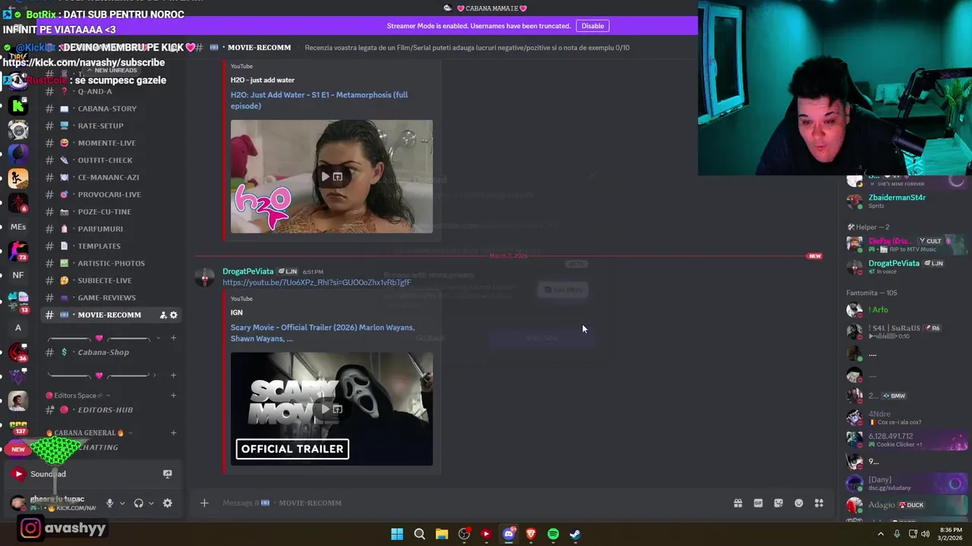This screenshot has height=546, width=972.
Task: Open the apps launcher icon in message bar
Action: pyautogui.click(x=819, y=503)
